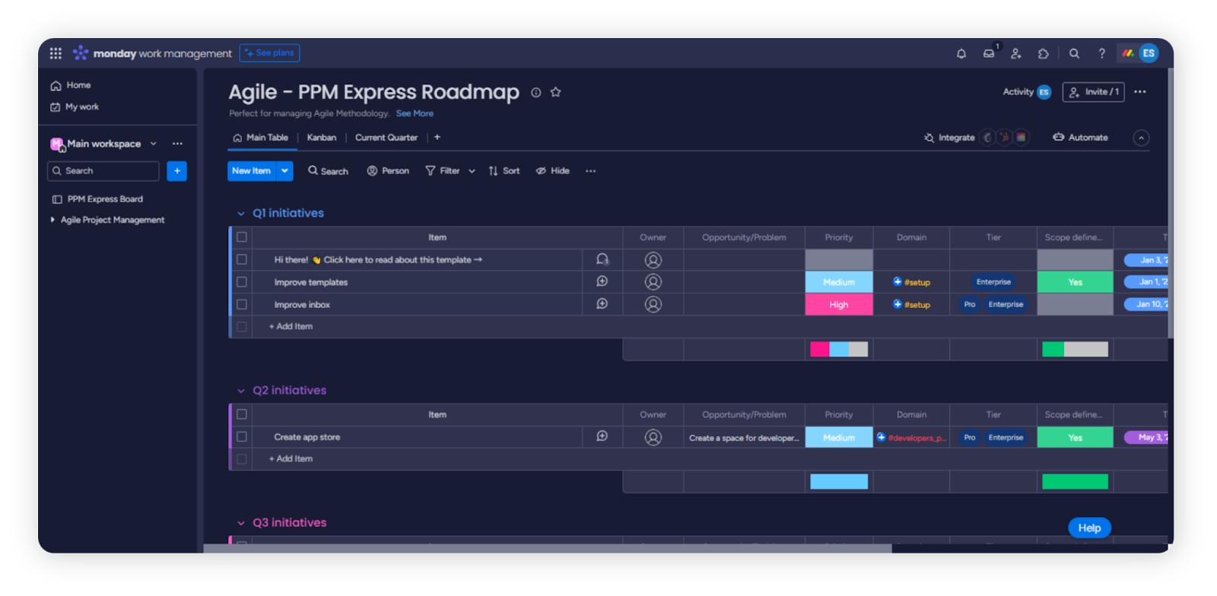
Task: Open the global search magnifier icon
Action: tap(1074, 53)
